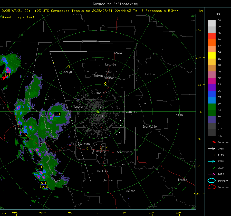This screenshot has width=231, height=216.
Task: Click the dBZ legend heading
Action: (218, 14)
